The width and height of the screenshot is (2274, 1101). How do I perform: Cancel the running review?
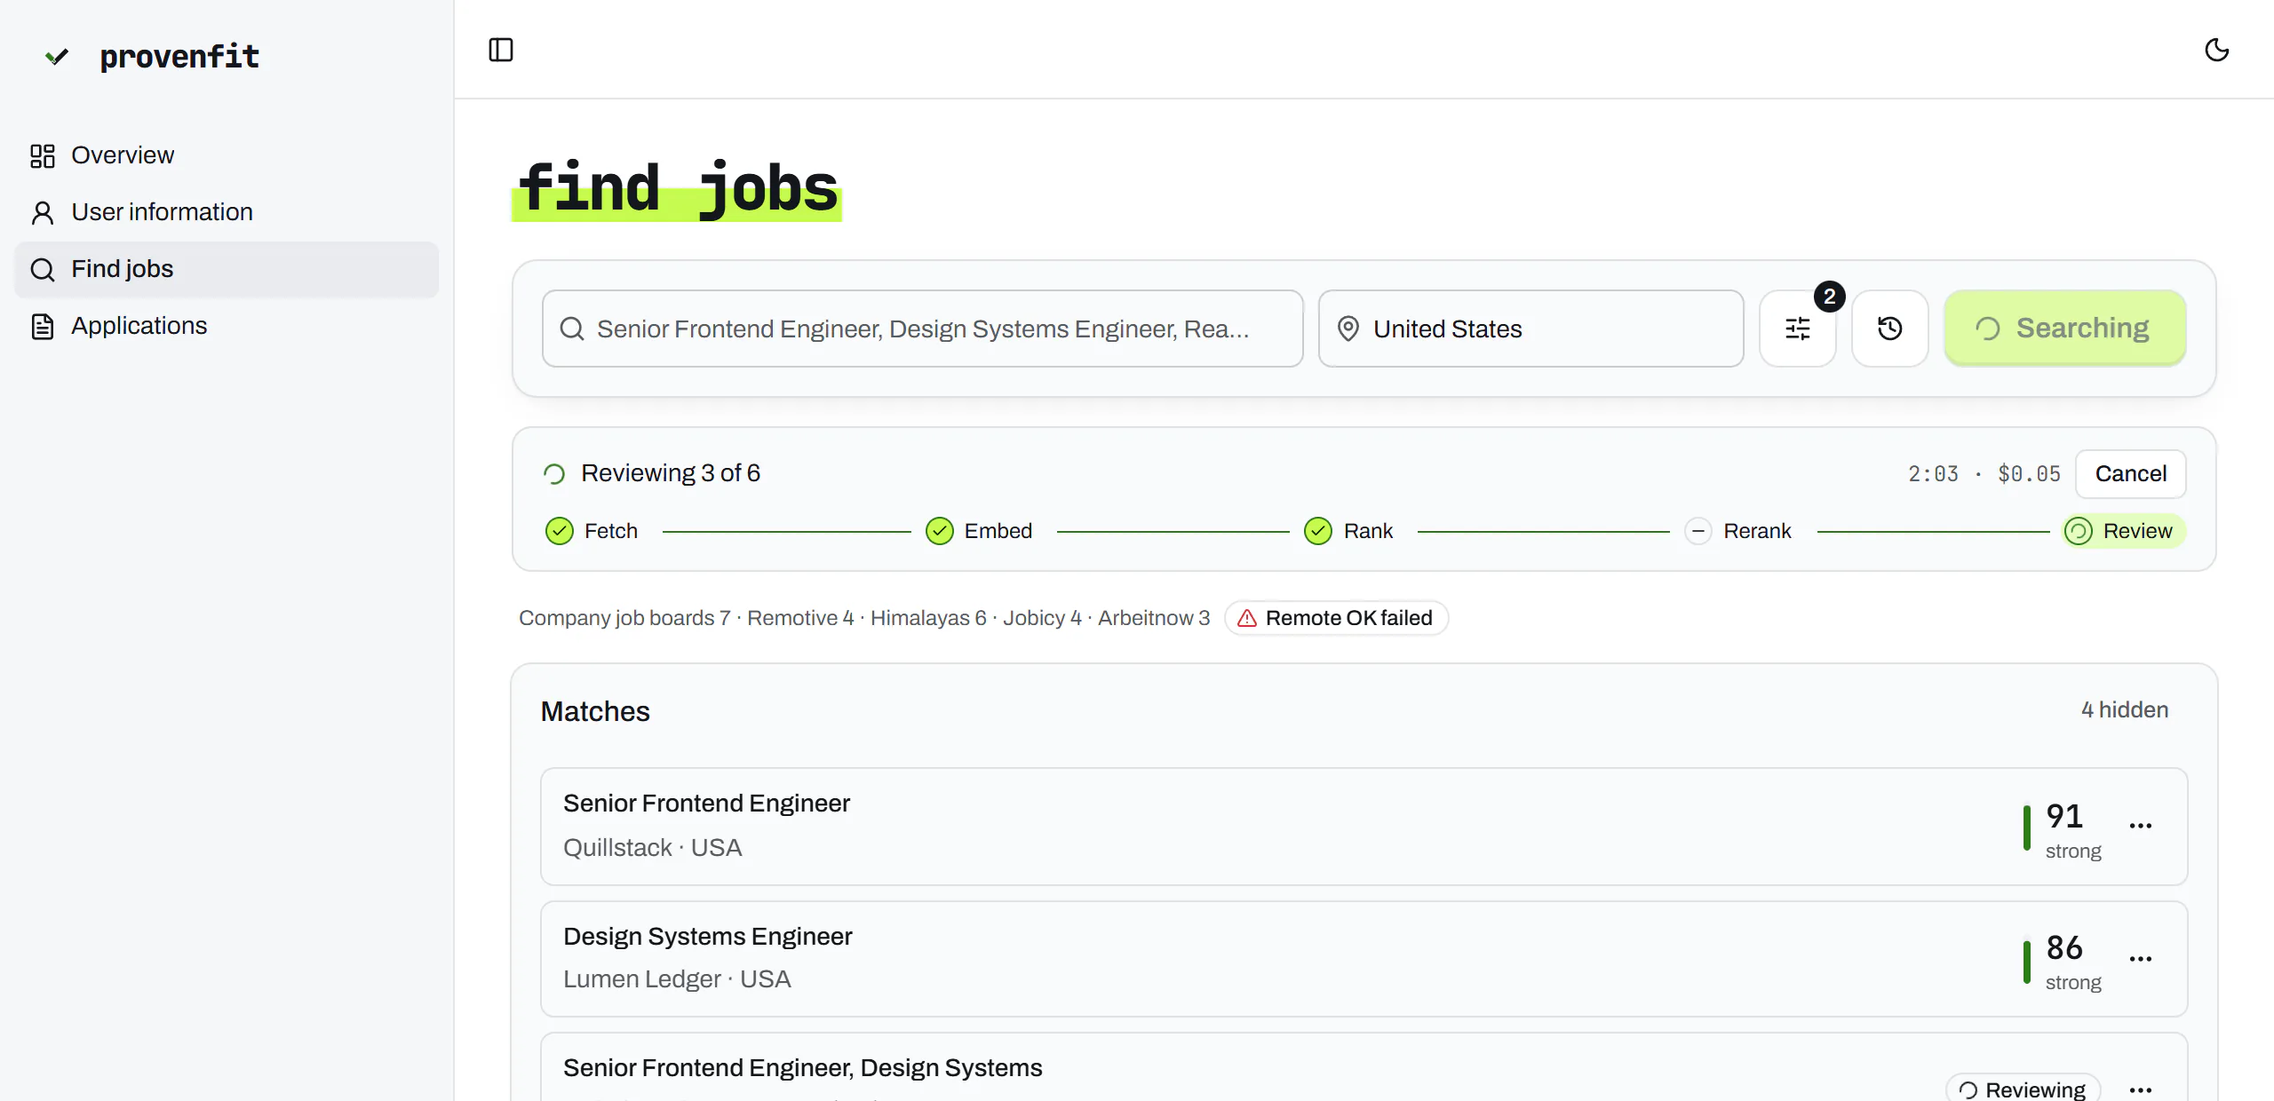[2131, 474]
